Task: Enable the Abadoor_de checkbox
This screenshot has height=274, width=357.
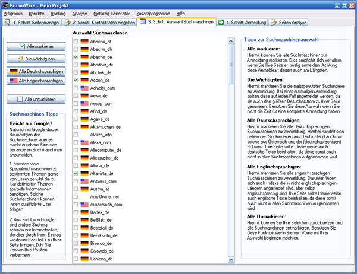Action: 76,65
